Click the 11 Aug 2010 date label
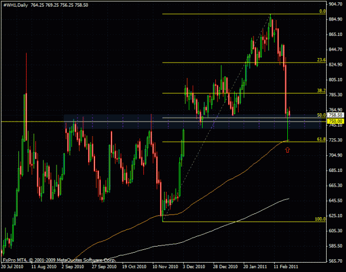This screenshot has width=346, height=272. (44, 266)
